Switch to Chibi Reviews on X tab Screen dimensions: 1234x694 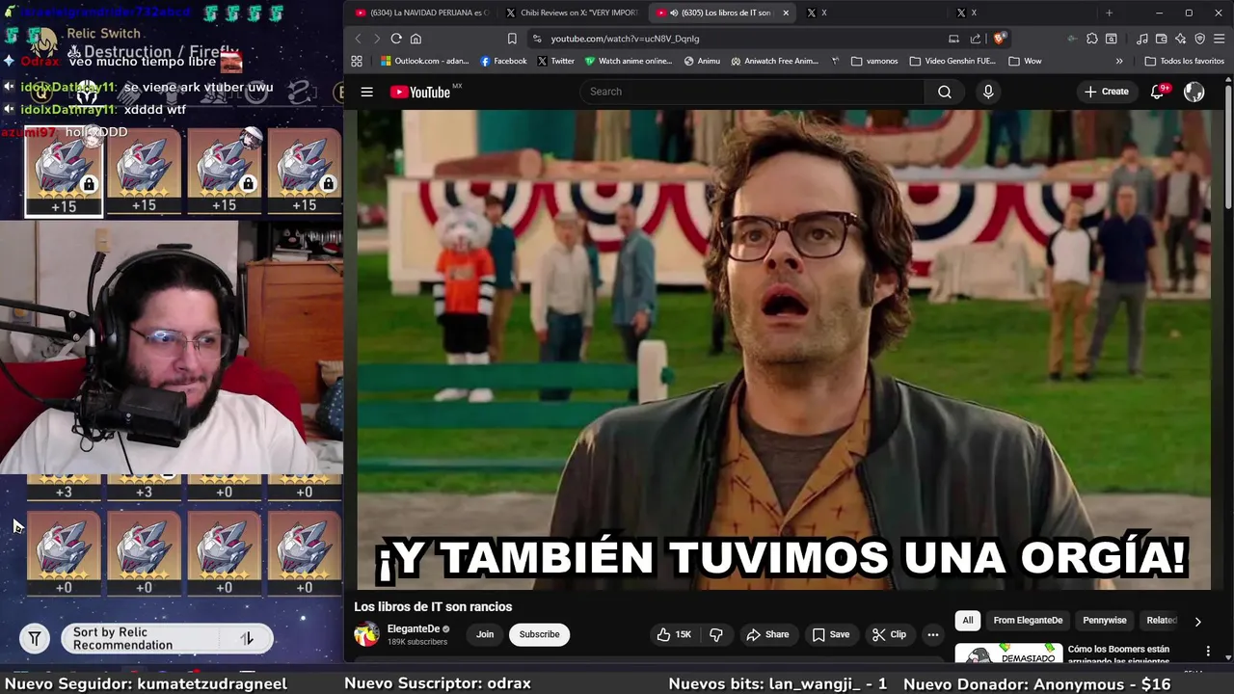coord(572,13)
